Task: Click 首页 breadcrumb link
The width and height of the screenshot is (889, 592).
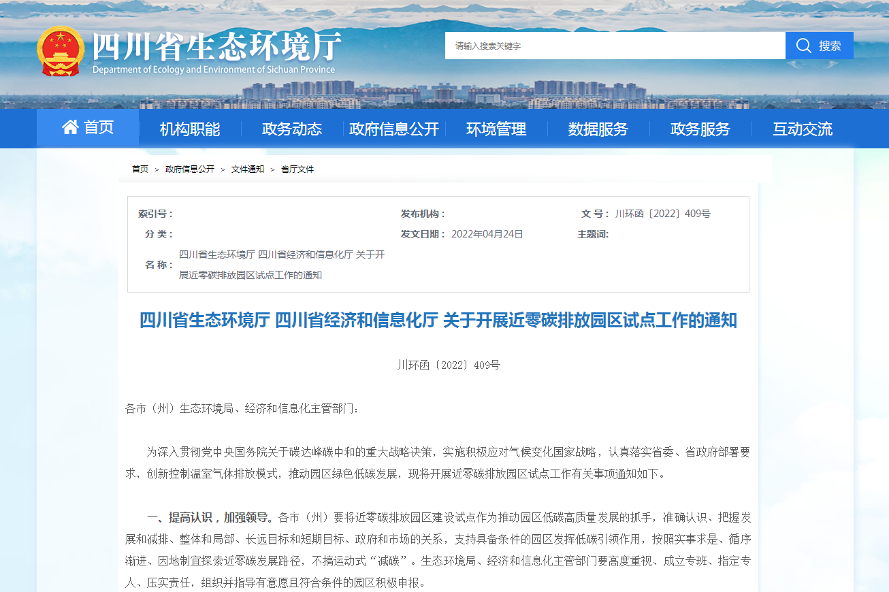Action: [140, 169]
